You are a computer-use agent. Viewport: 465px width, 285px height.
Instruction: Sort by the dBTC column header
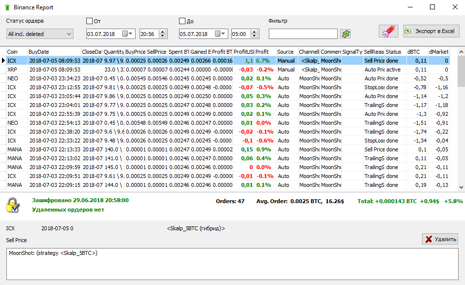coord(417,52)
